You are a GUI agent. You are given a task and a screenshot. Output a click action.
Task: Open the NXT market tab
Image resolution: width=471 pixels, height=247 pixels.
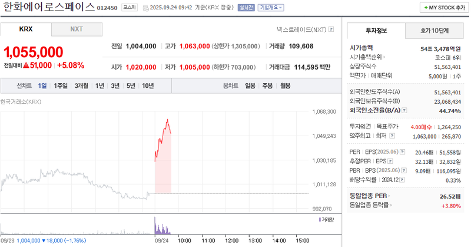click(x=77, y=29)
